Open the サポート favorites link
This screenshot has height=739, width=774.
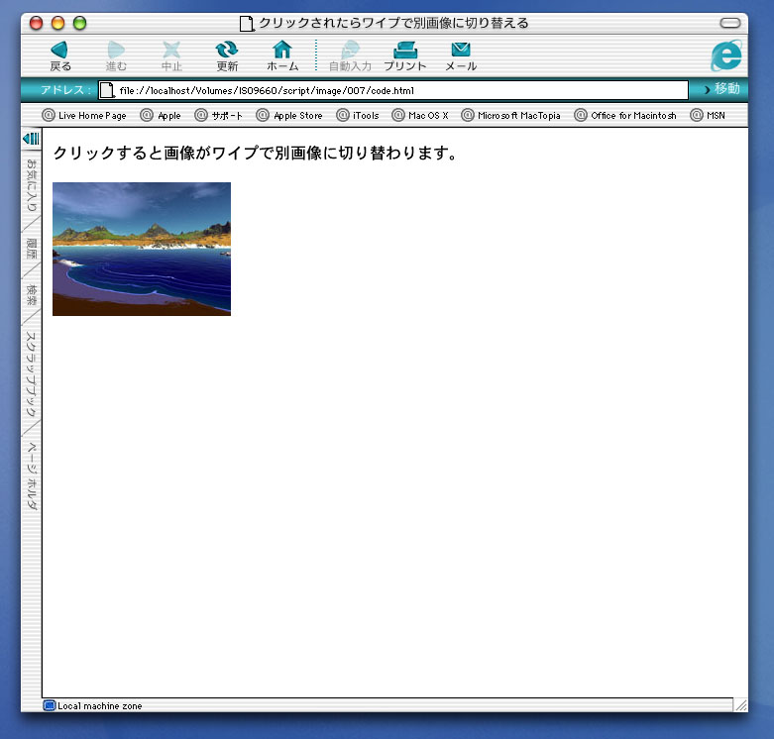[219, 115]
